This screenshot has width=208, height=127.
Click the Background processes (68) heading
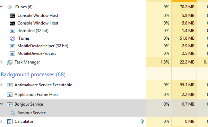pos(33,75)
